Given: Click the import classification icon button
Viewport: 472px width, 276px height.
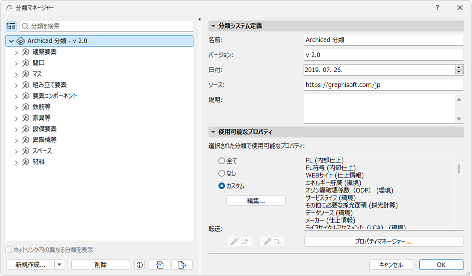Looking at the screenshot, I should coord(159,265).
